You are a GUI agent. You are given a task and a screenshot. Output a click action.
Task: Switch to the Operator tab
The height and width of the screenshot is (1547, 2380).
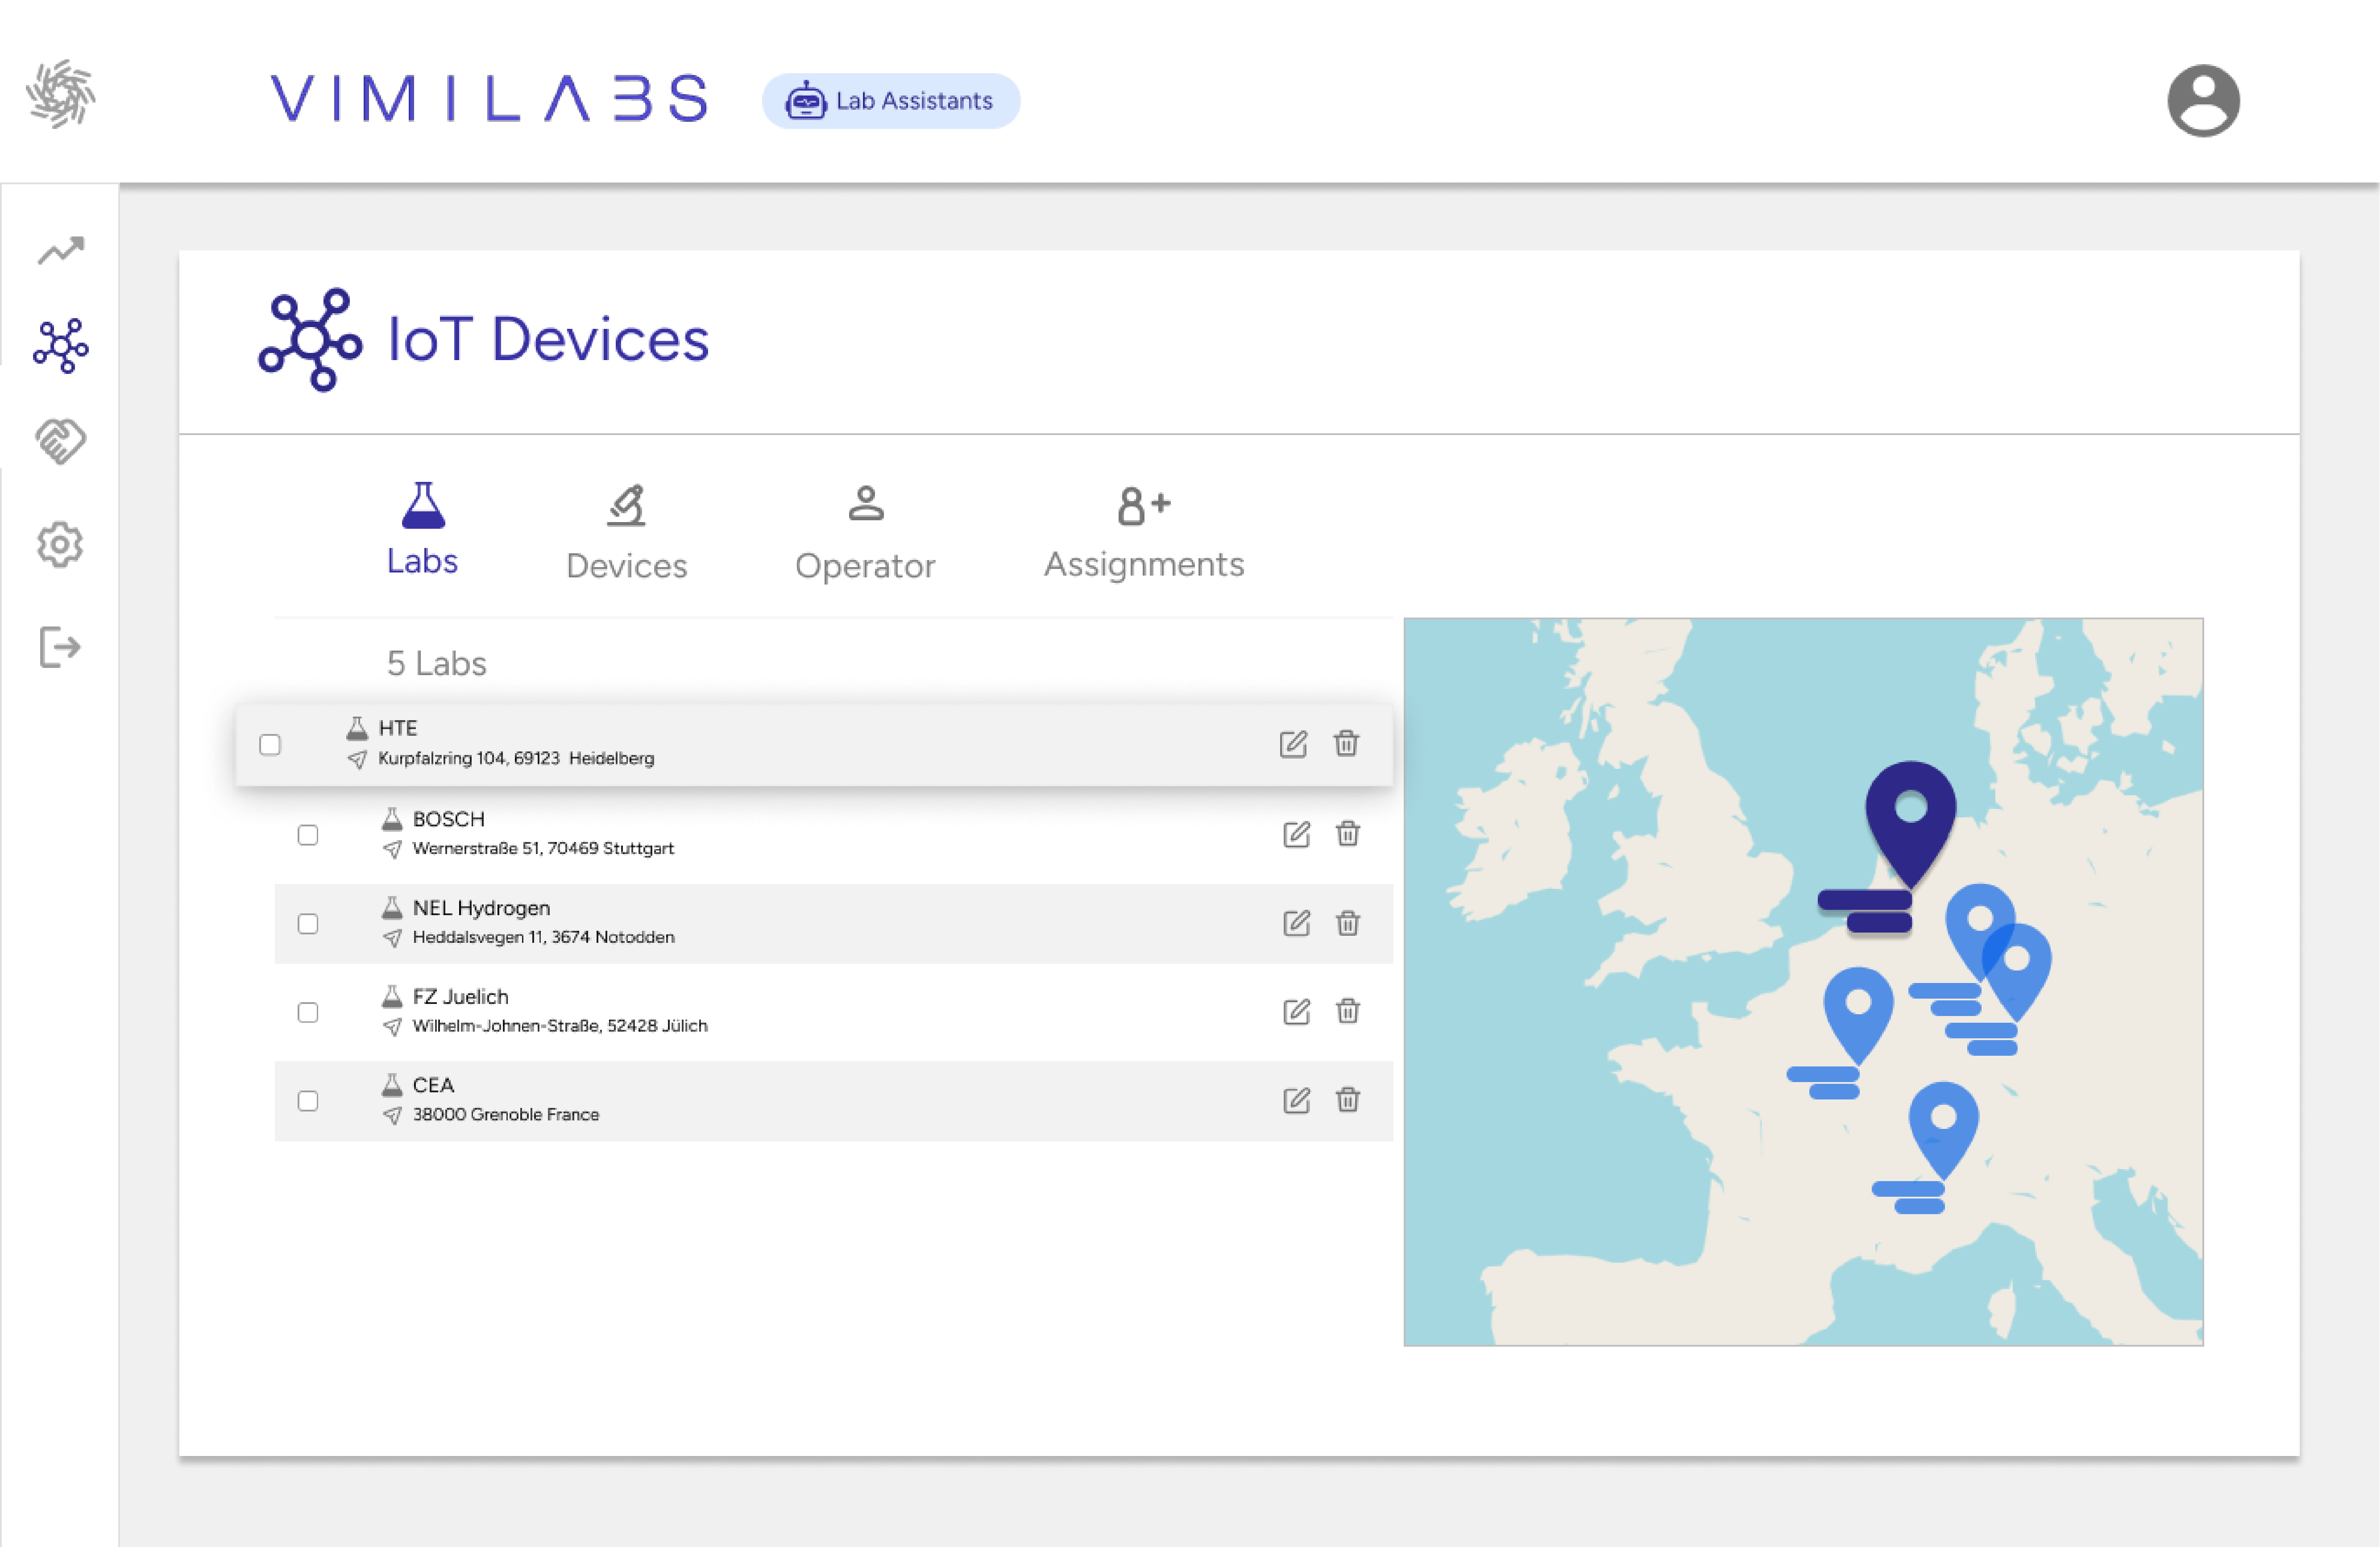tap(865, 533)
